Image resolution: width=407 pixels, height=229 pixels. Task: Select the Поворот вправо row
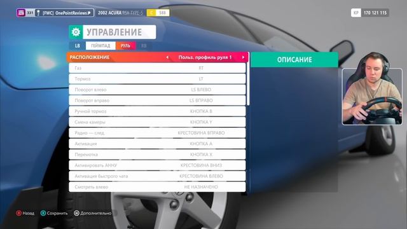[x=157, y=101]
